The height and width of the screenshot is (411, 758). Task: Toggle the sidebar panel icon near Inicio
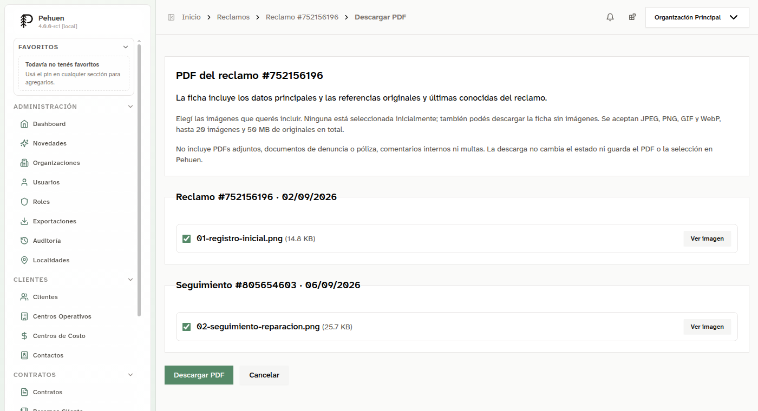point(171,17)
